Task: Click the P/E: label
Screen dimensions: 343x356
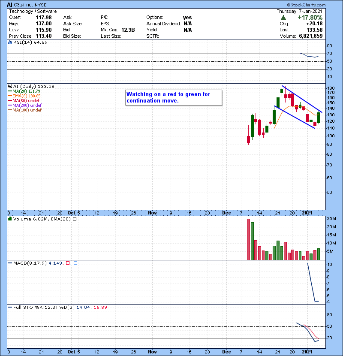Action: click(105, 17)
